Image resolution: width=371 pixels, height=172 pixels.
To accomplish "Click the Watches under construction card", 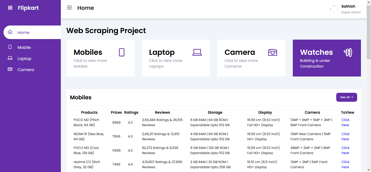I will click(326, 58).
